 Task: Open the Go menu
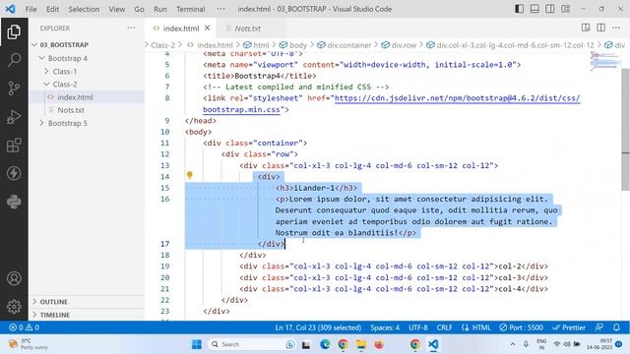pyautogui.click(x=139, y=9)
